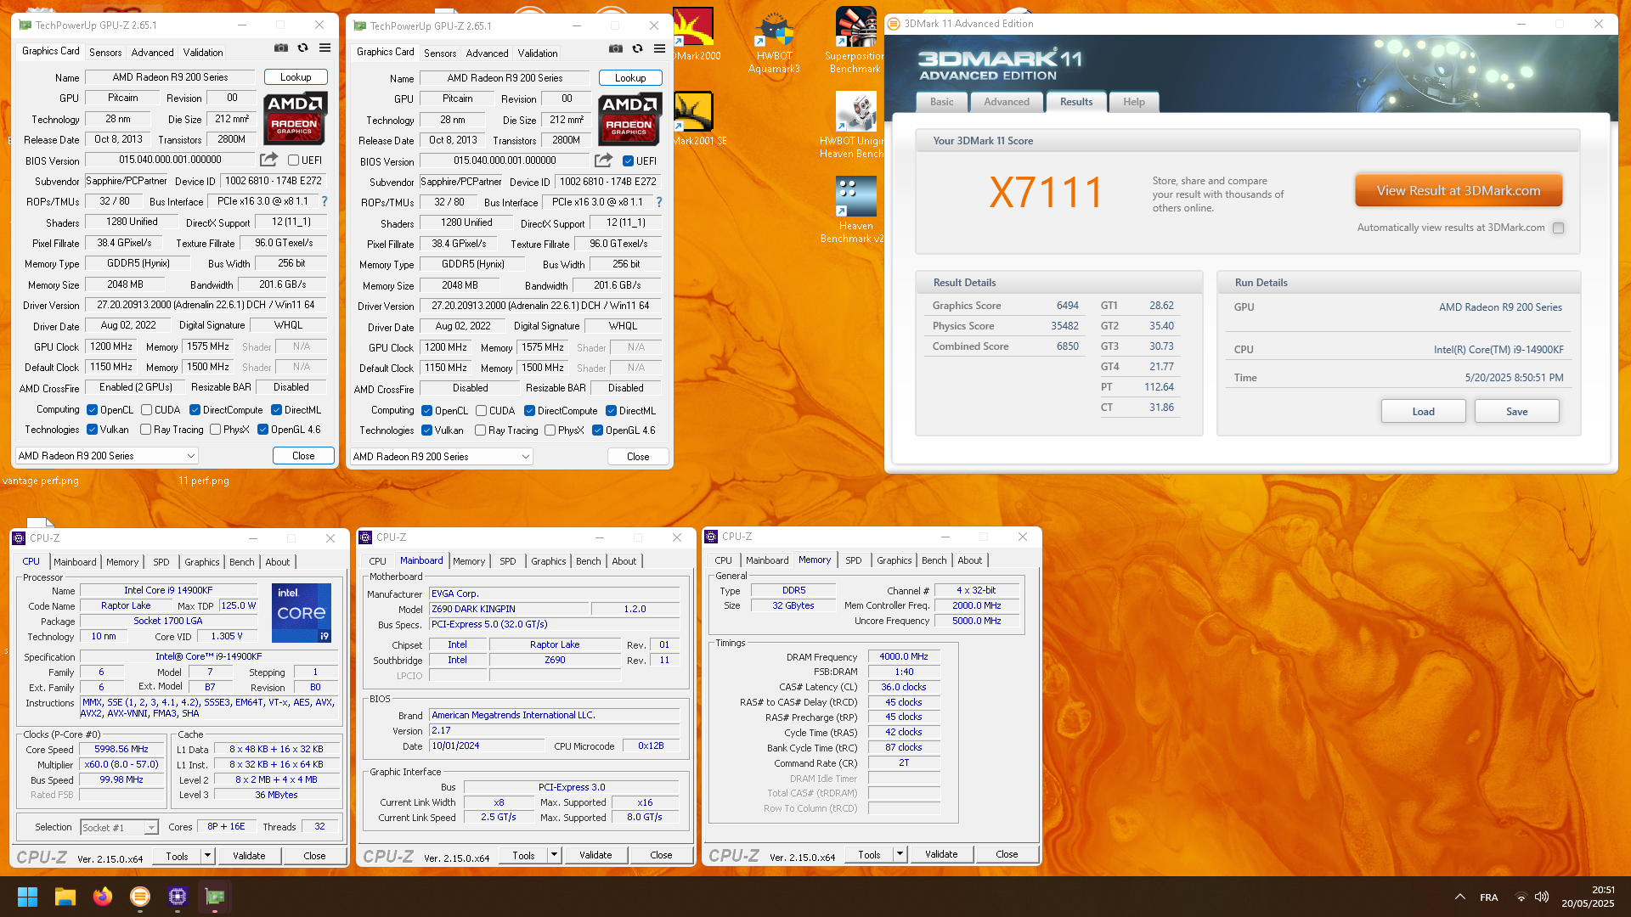The image size is (1631, 917).
Task: Click AMD Radeon logo in right GPU-Z window
Action: [x=629, y=120]
